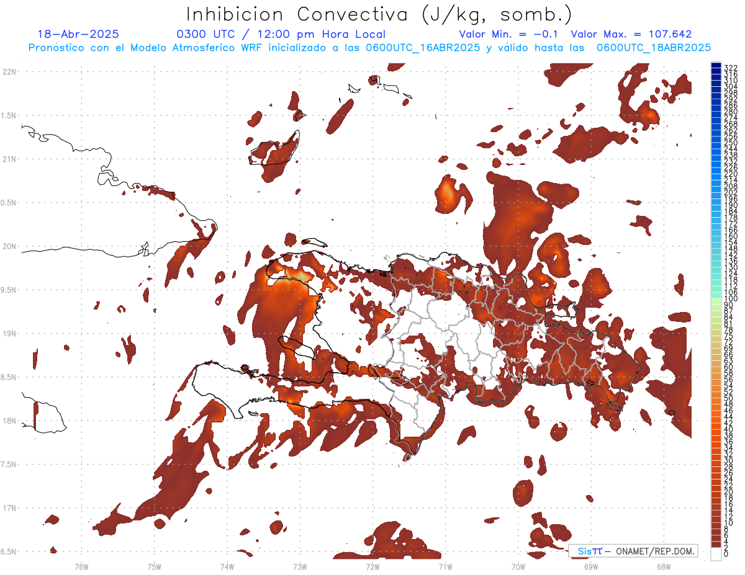
Task: Click the '19N' latitude label
Action: tap(9, 333)
